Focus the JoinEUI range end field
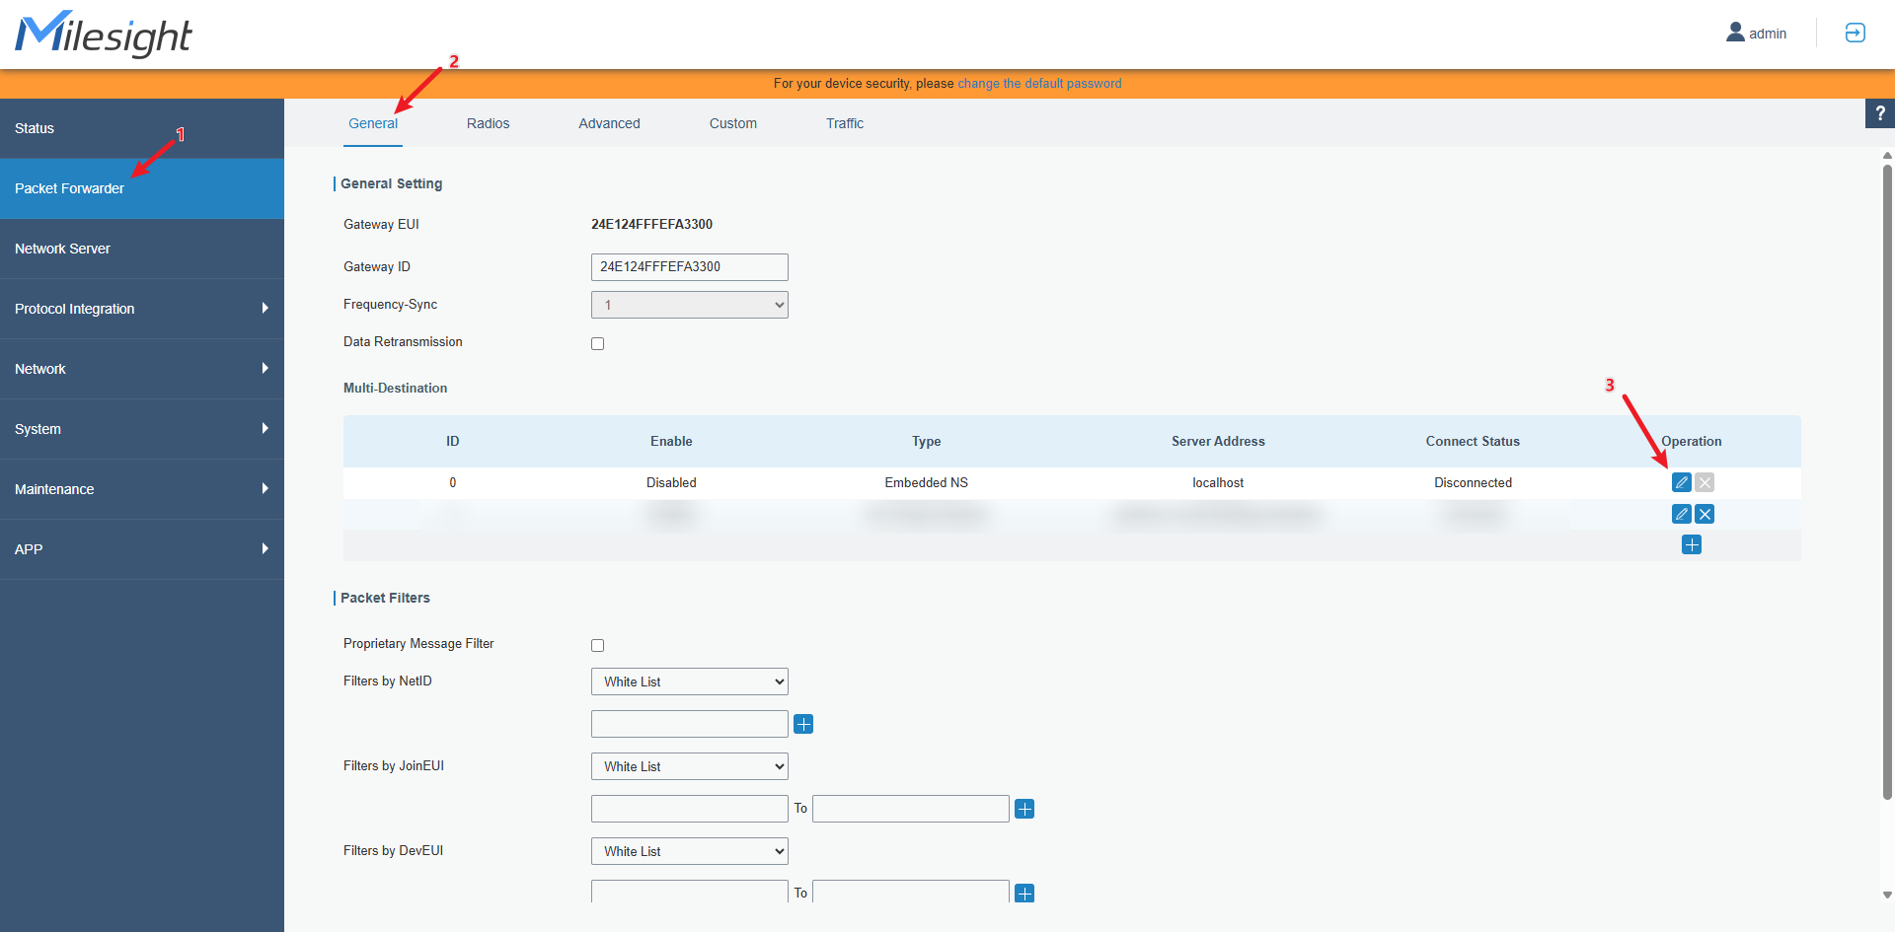Image resolution: width=1895 pixels, height=932 pixels. pyautogui.click(x=911, y=809)
